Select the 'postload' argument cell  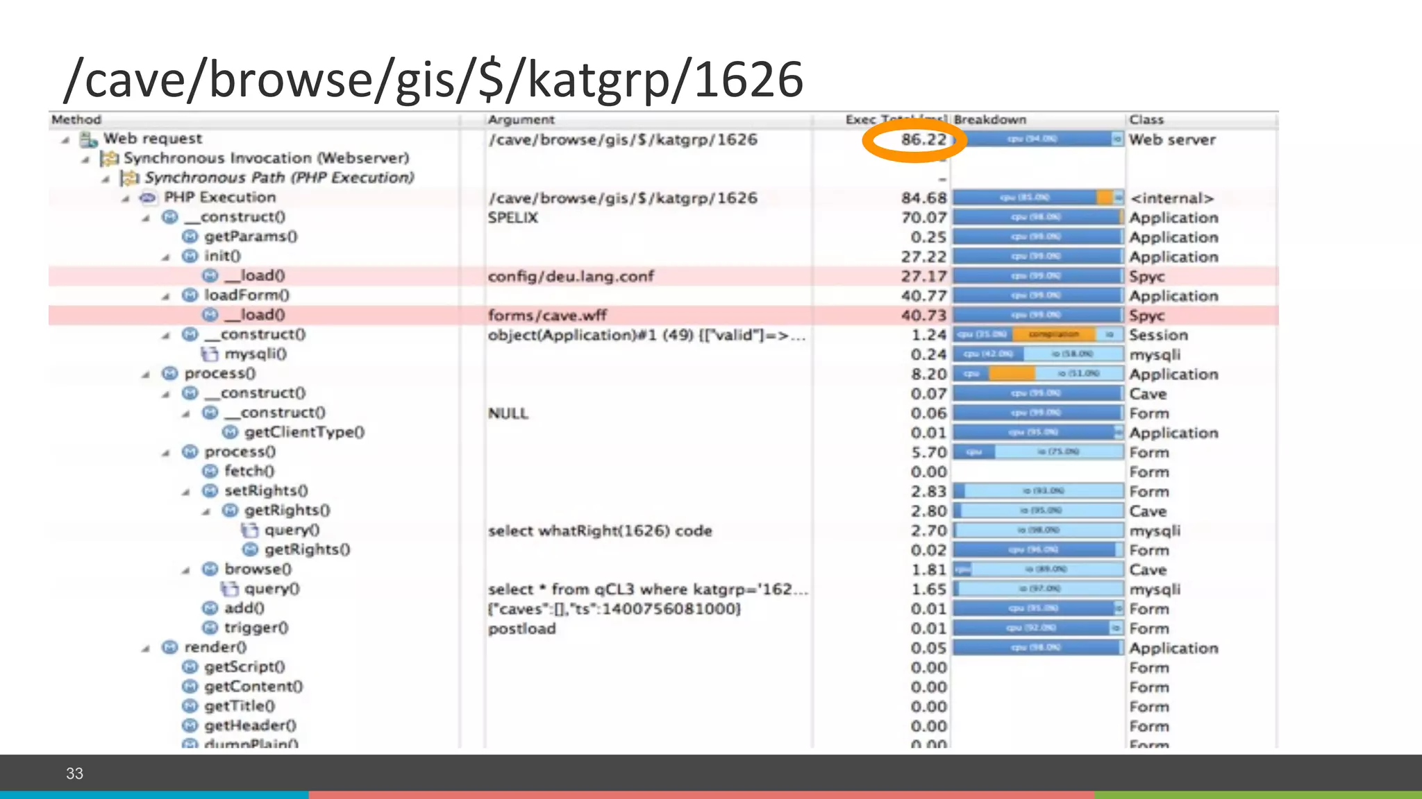pyautogui.click(x=521, y=628)
